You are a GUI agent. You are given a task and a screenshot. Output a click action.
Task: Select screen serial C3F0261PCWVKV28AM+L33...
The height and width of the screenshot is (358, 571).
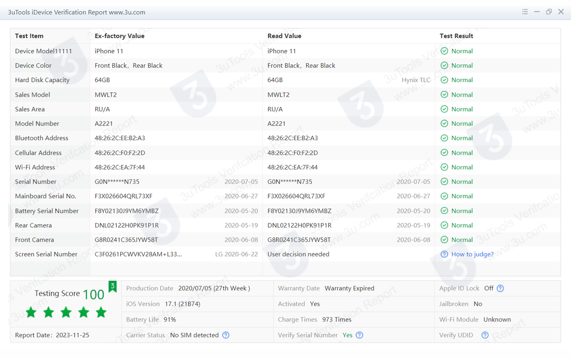[138, 254]
